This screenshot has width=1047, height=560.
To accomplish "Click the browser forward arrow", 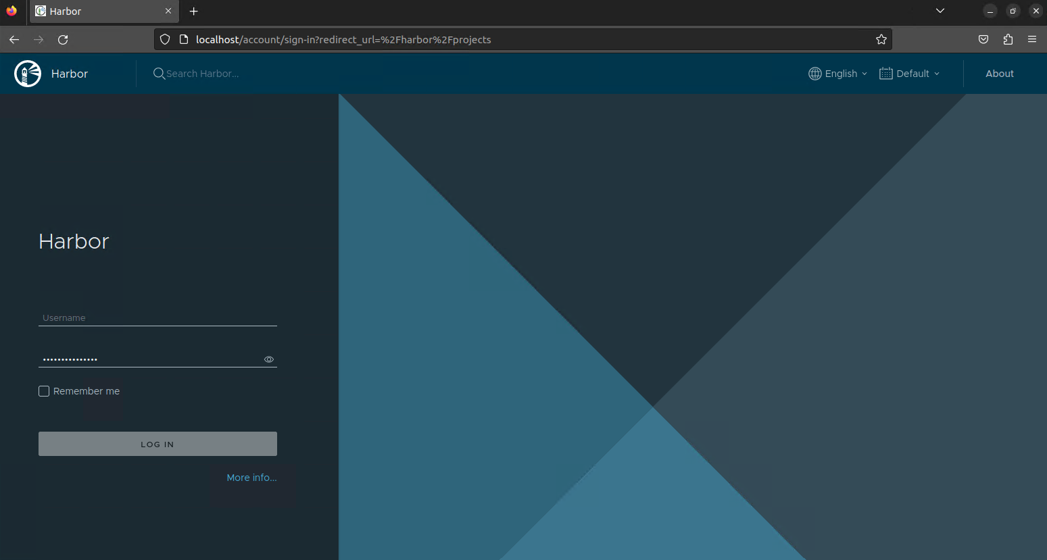I will tap(39, 40).
